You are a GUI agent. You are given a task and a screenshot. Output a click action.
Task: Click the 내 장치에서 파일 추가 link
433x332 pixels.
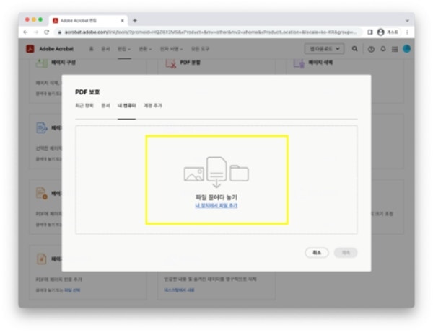(216, 205)
